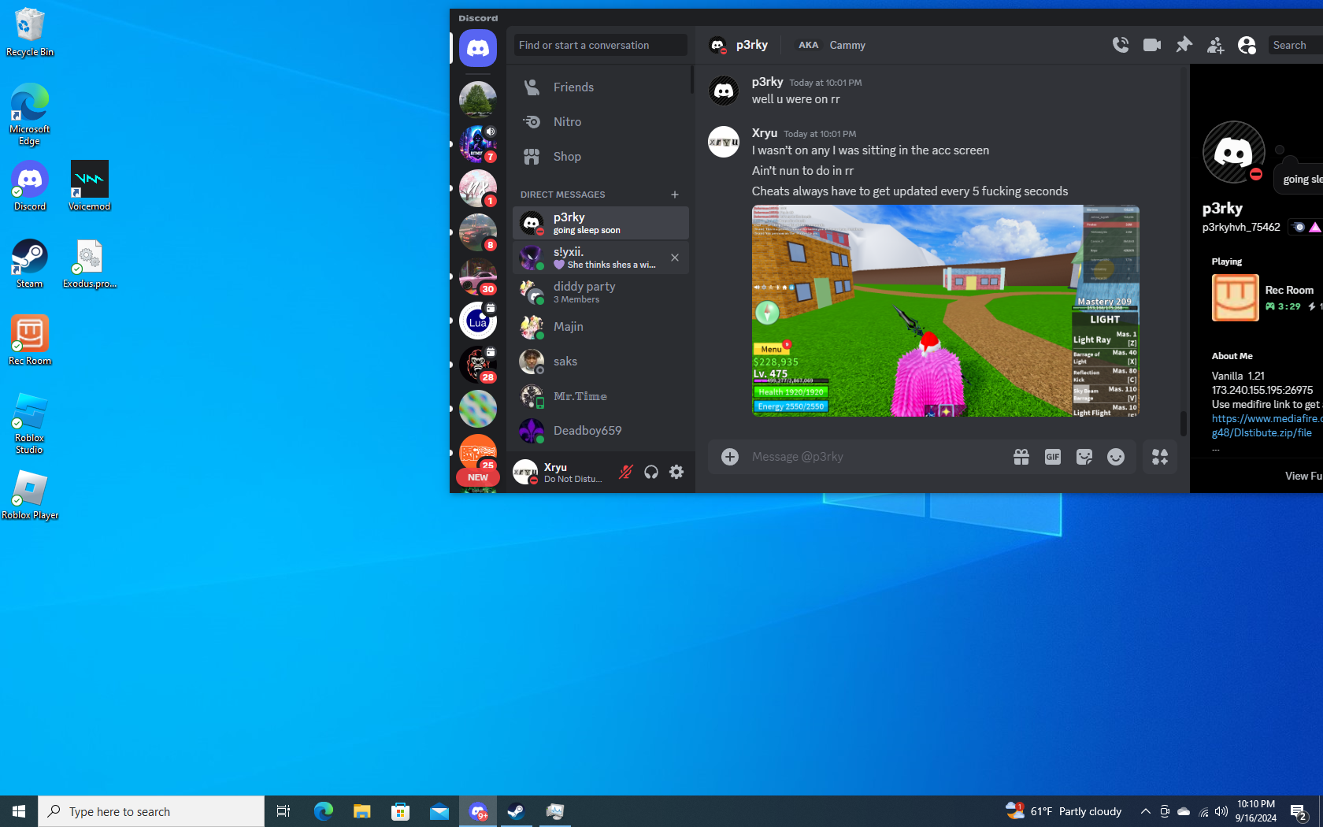The width and height of the screenshot is (1323, 827).
Task: Open the notification center
Action: 1299,811
